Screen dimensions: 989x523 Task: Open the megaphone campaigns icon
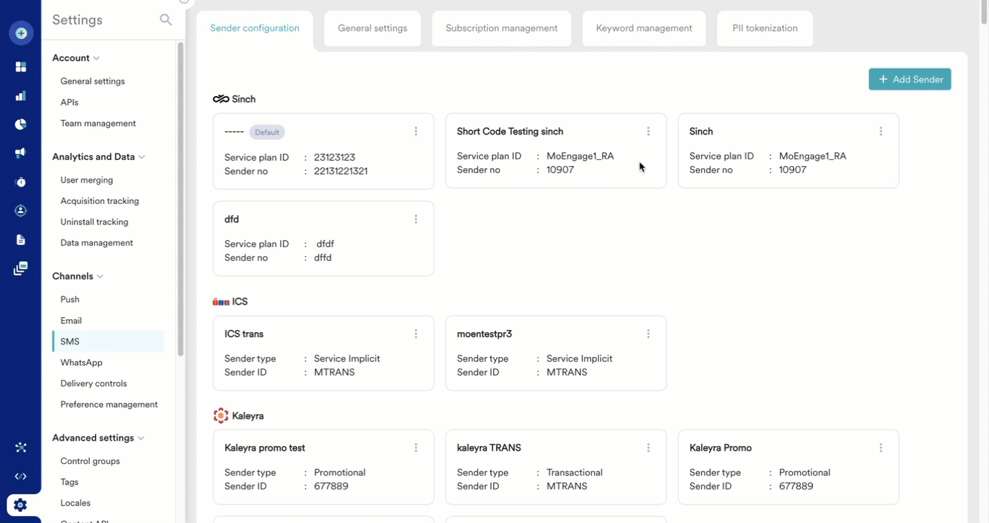pyautogui.click(x=21, y=152)
